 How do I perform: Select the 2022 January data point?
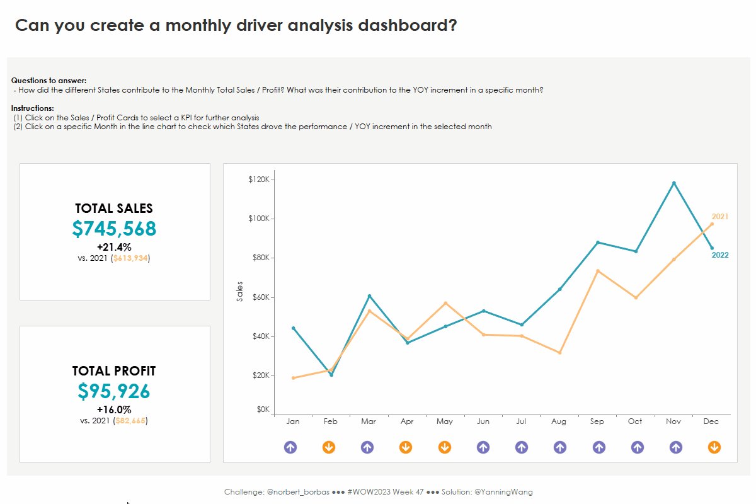point(294,328)
